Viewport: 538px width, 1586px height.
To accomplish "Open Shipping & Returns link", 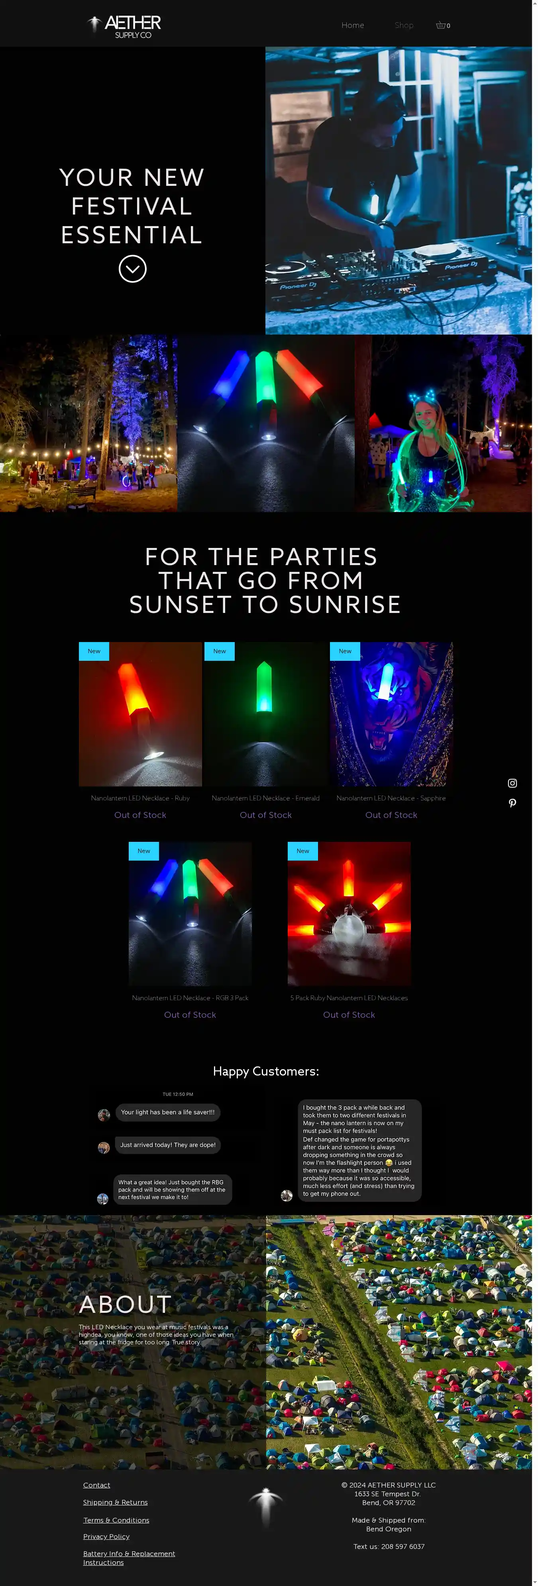I will (115, 1502).
